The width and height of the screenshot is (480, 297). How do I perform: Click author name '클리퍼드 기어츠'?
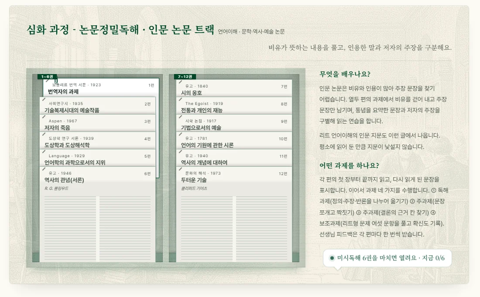click(x=194, y=189)
